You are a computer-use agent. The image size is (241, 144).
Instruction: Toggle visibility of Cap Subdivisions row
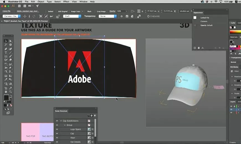(x=57, y=121)
